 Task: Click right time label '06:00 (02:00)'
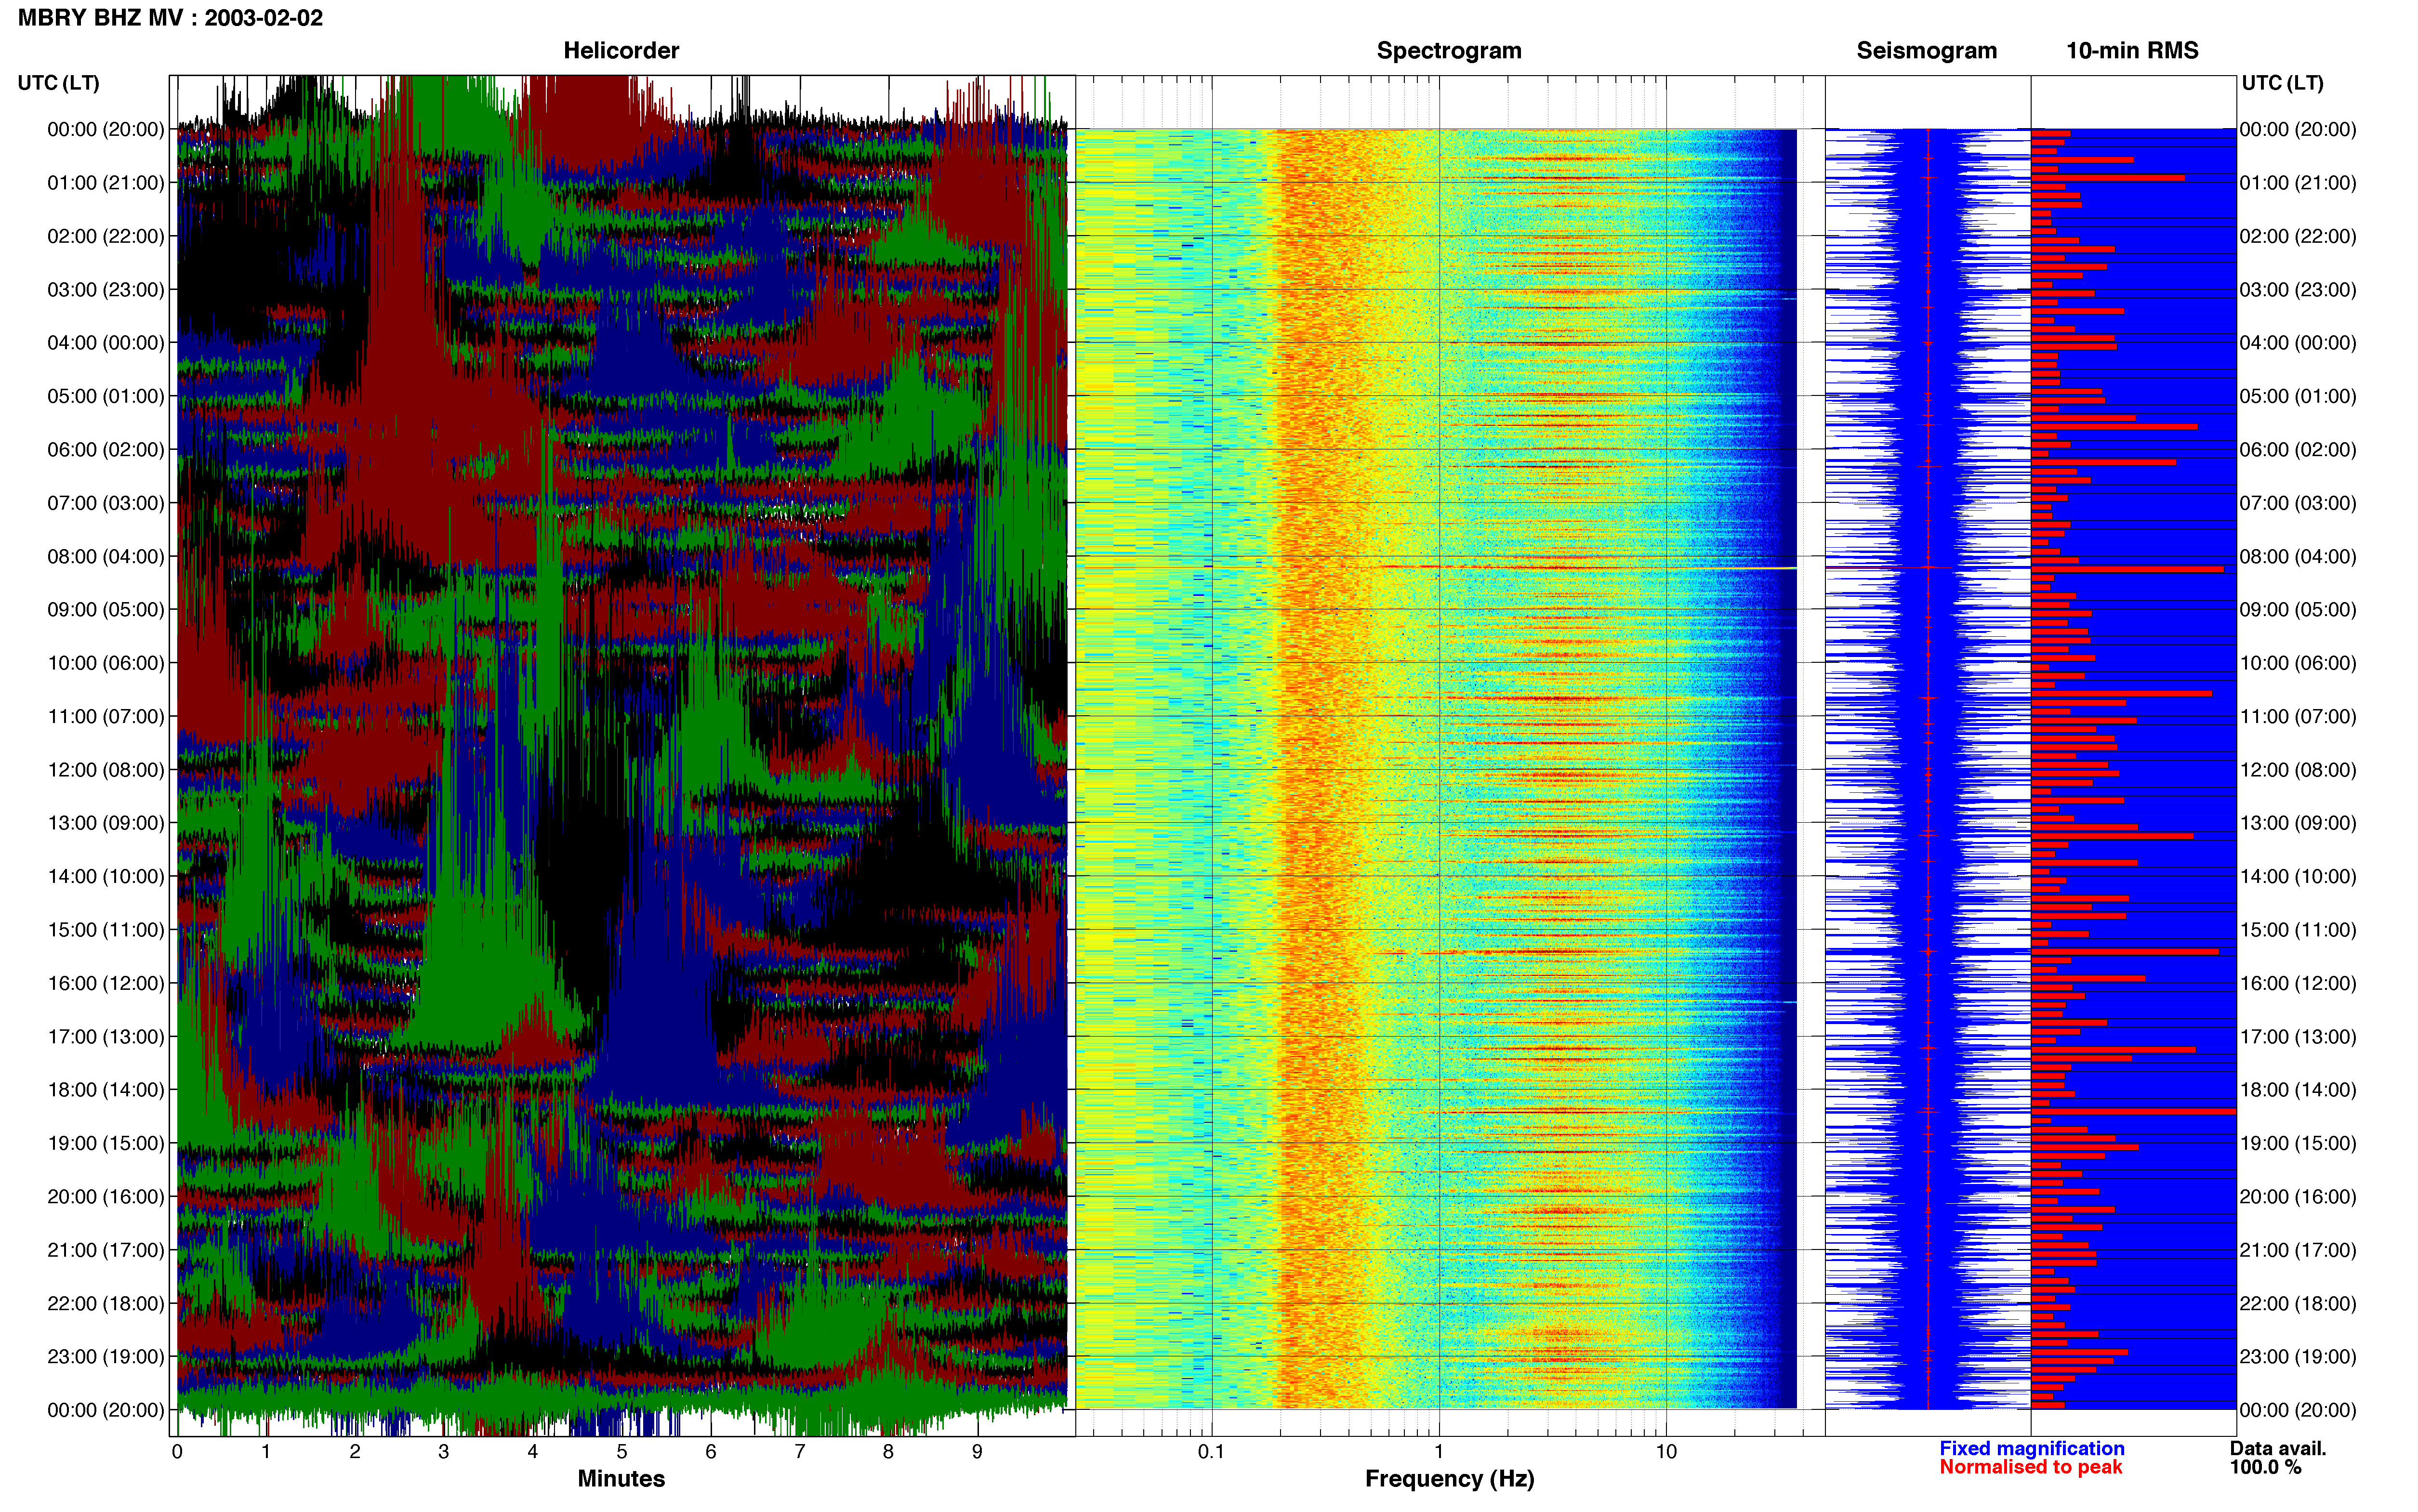(x=2298, y=450)
